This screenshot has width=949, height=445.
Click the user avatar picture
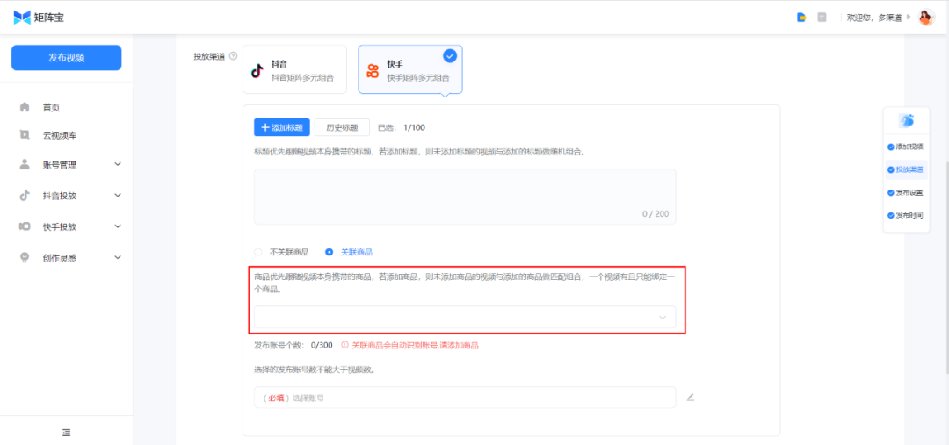pos(927,18)
